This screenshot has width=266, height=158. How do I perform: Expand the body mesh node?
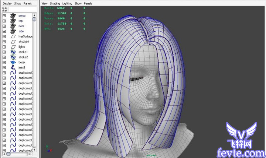coord(4,62)
